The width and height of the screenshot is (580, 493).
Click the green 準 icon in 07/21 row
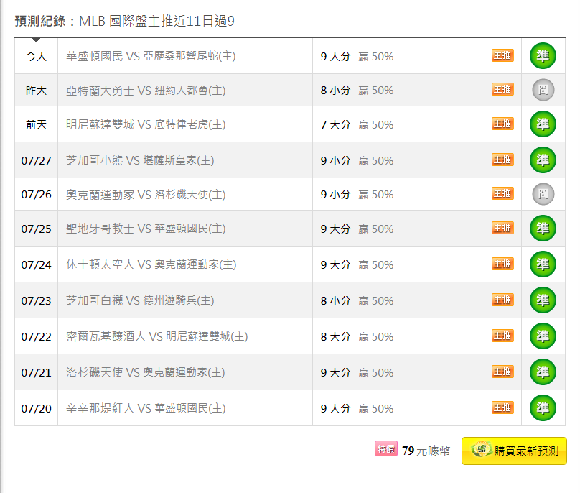point(543,372)
